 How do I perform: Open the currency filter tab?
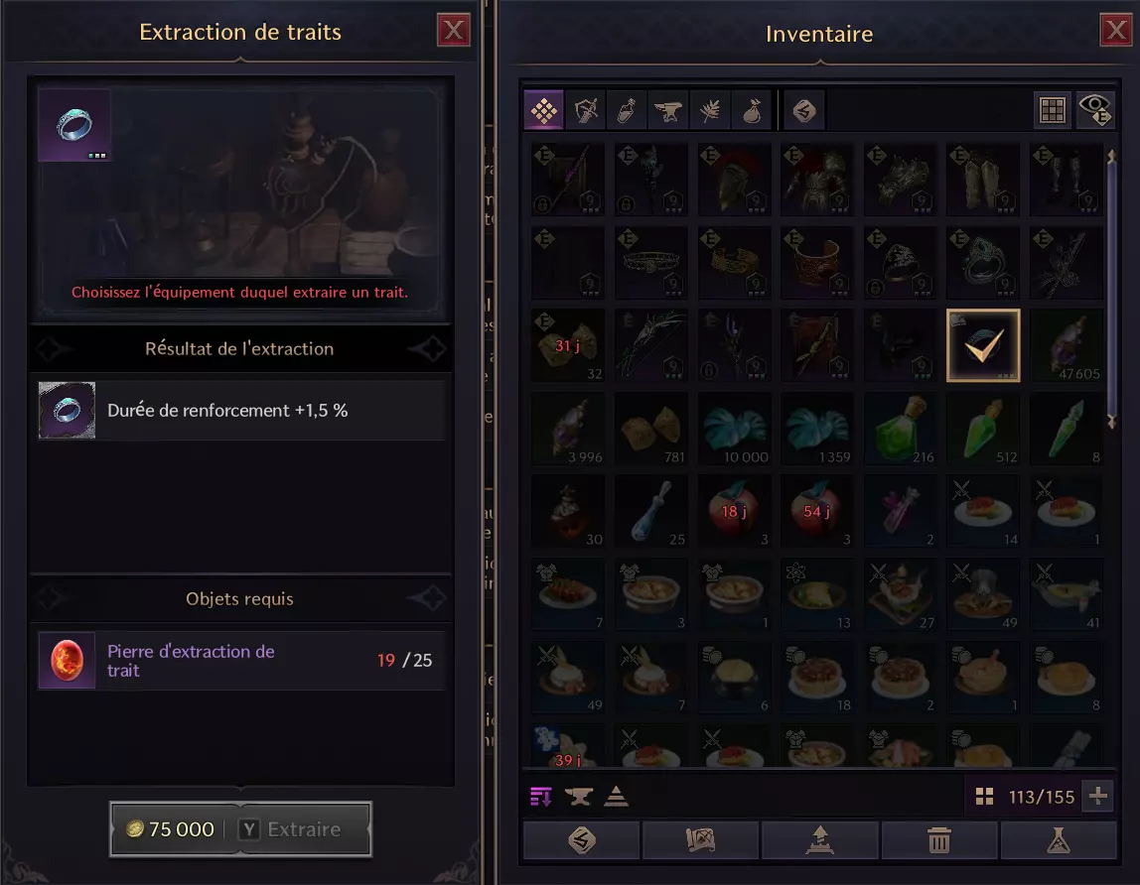pos(804,110)
